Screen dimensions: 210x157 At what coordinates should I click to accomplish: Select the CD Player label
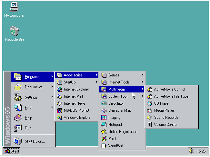coord(162,103)
